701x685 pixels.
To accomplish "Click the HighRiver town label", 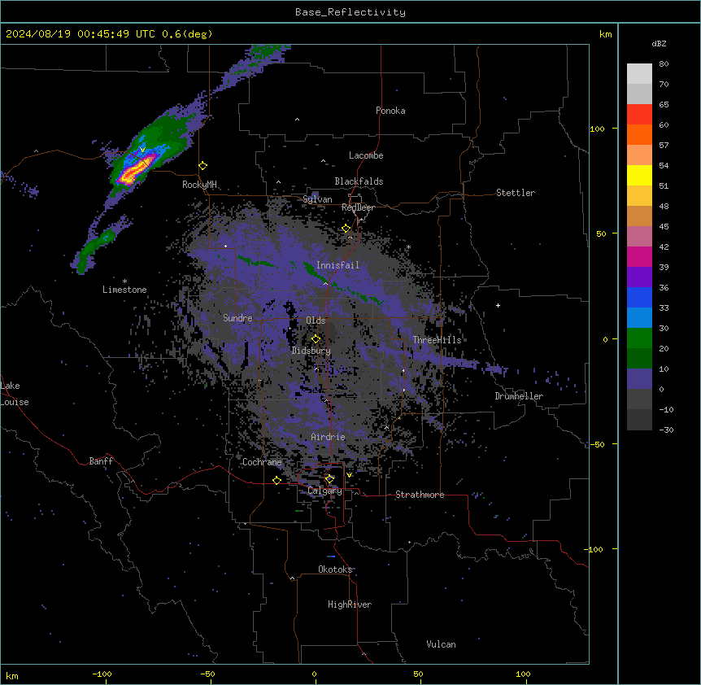I will coord(350,604).
